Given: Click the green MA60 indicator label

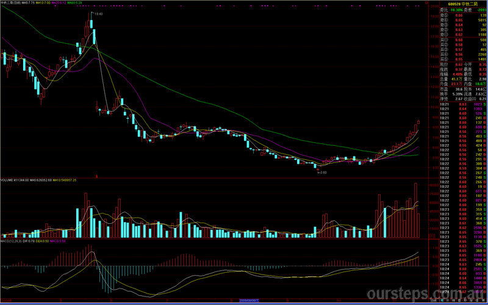Looking at the screenshot, I should (x=74, y=3).
